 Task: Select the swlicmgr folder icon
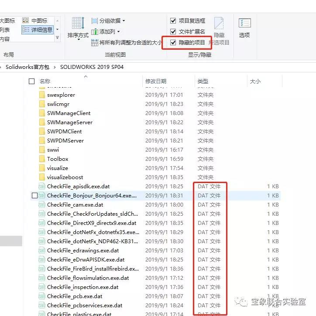tap(42, 104)
